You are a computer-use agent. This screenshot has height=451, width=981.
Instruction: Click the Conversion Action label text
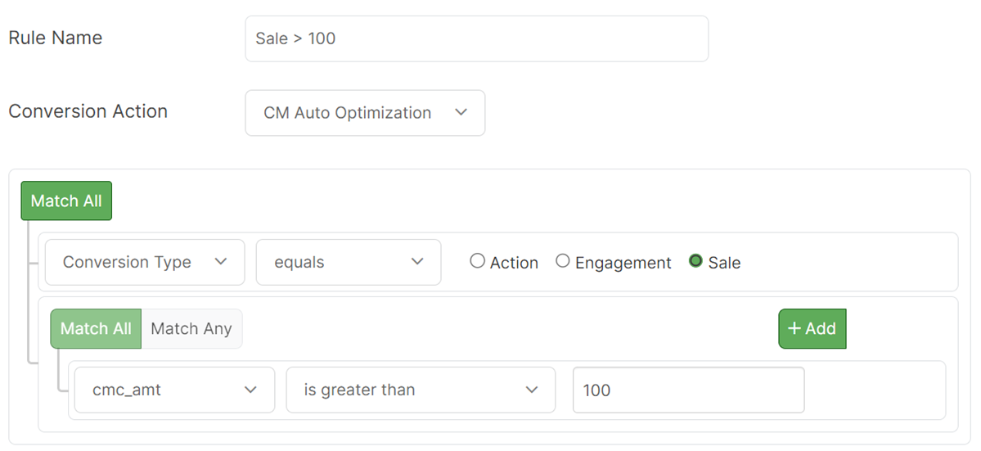tap(88, 111)
